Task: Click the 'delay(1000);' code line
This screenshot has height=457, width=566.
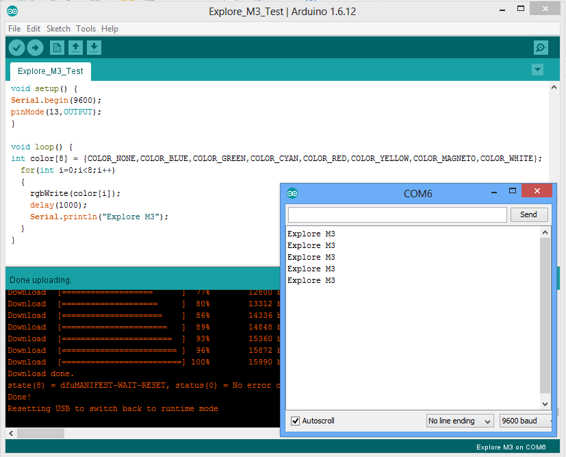Action: [58, 205]
